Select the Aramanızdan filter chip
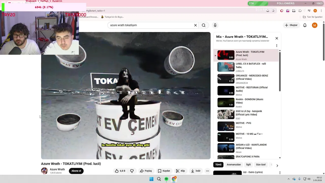 (234, 164)
